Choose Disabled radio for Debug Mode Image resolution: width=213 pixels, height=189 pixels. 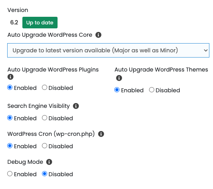(44, 174)
